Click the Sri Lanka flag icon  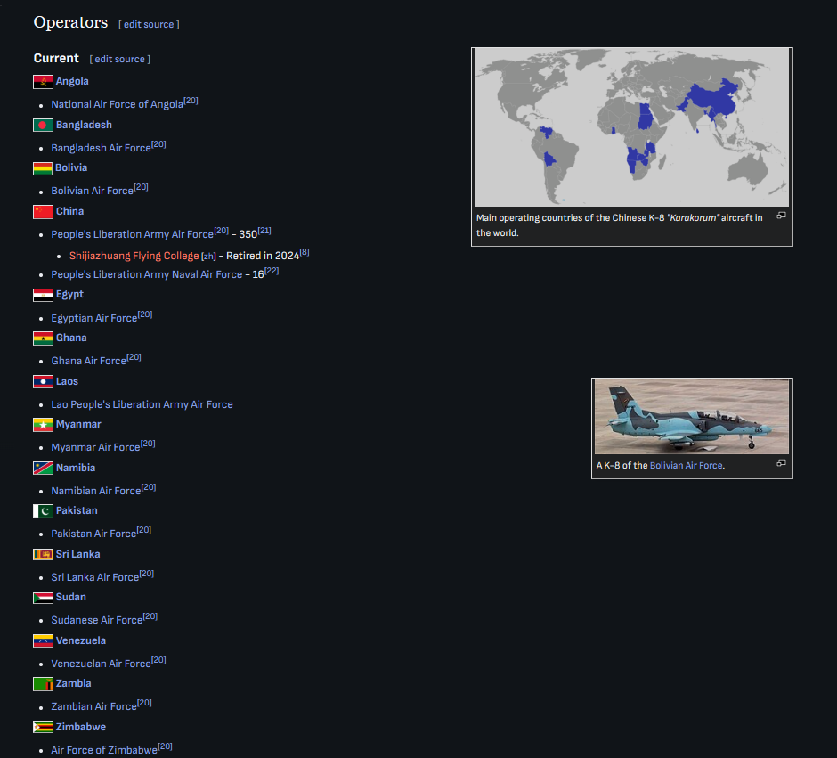tap(43, 555)
